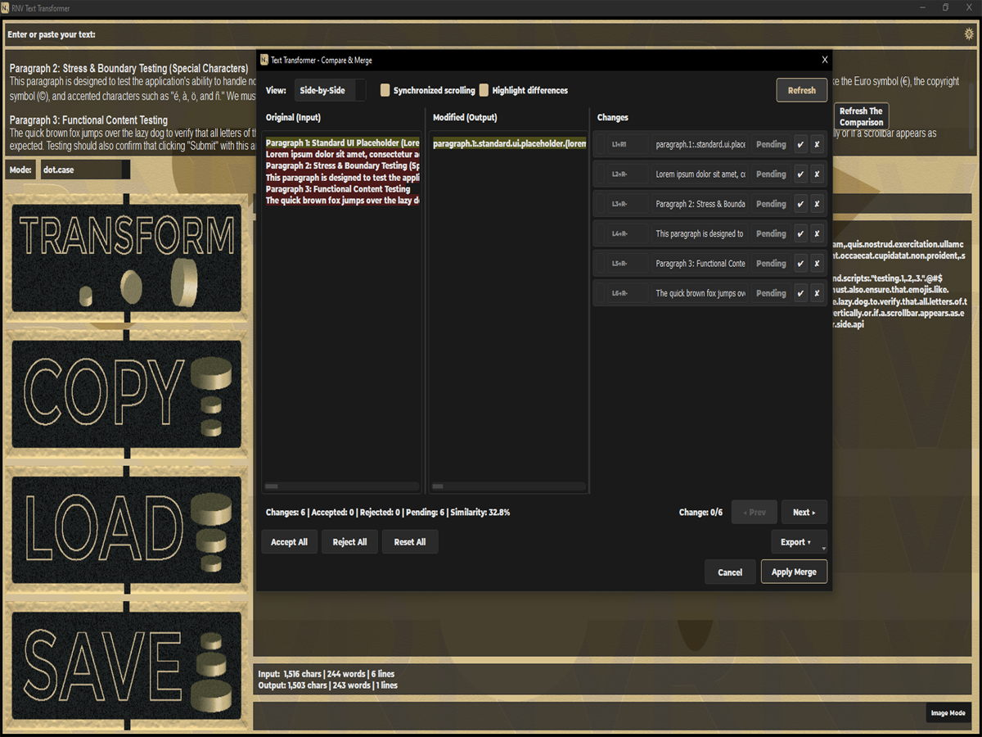
Task: Click Apply Merge button
Action: click(794, 572)
